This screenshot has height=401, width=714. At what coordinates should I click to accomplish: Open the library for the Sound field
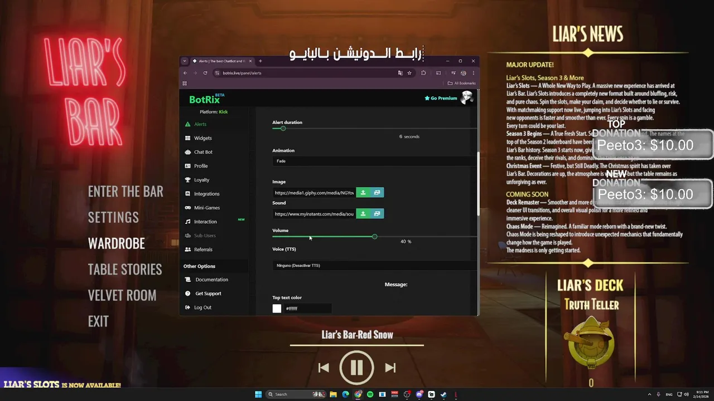click(x=377, y=214)
